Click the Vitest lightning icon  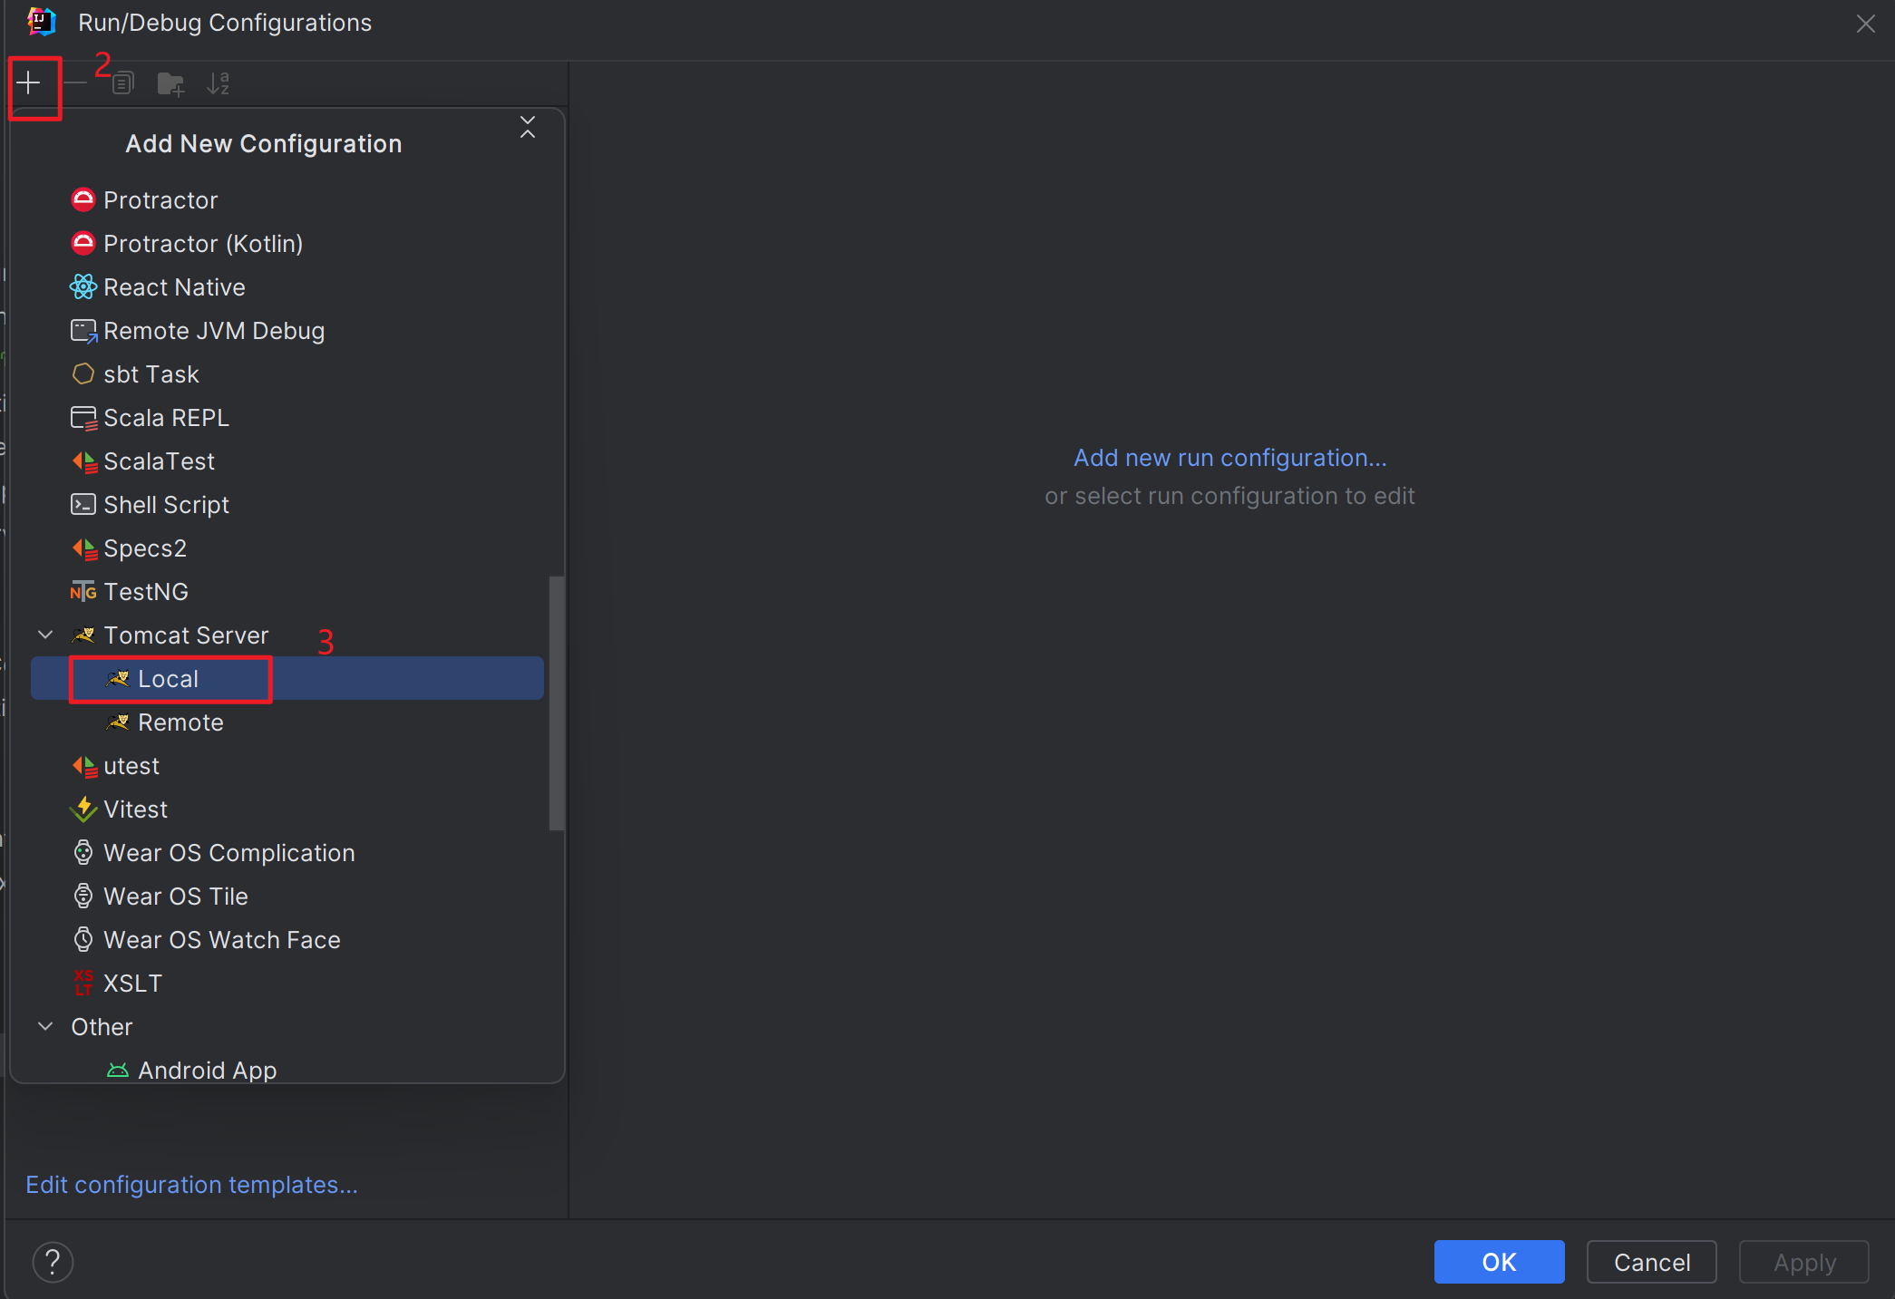83,809
